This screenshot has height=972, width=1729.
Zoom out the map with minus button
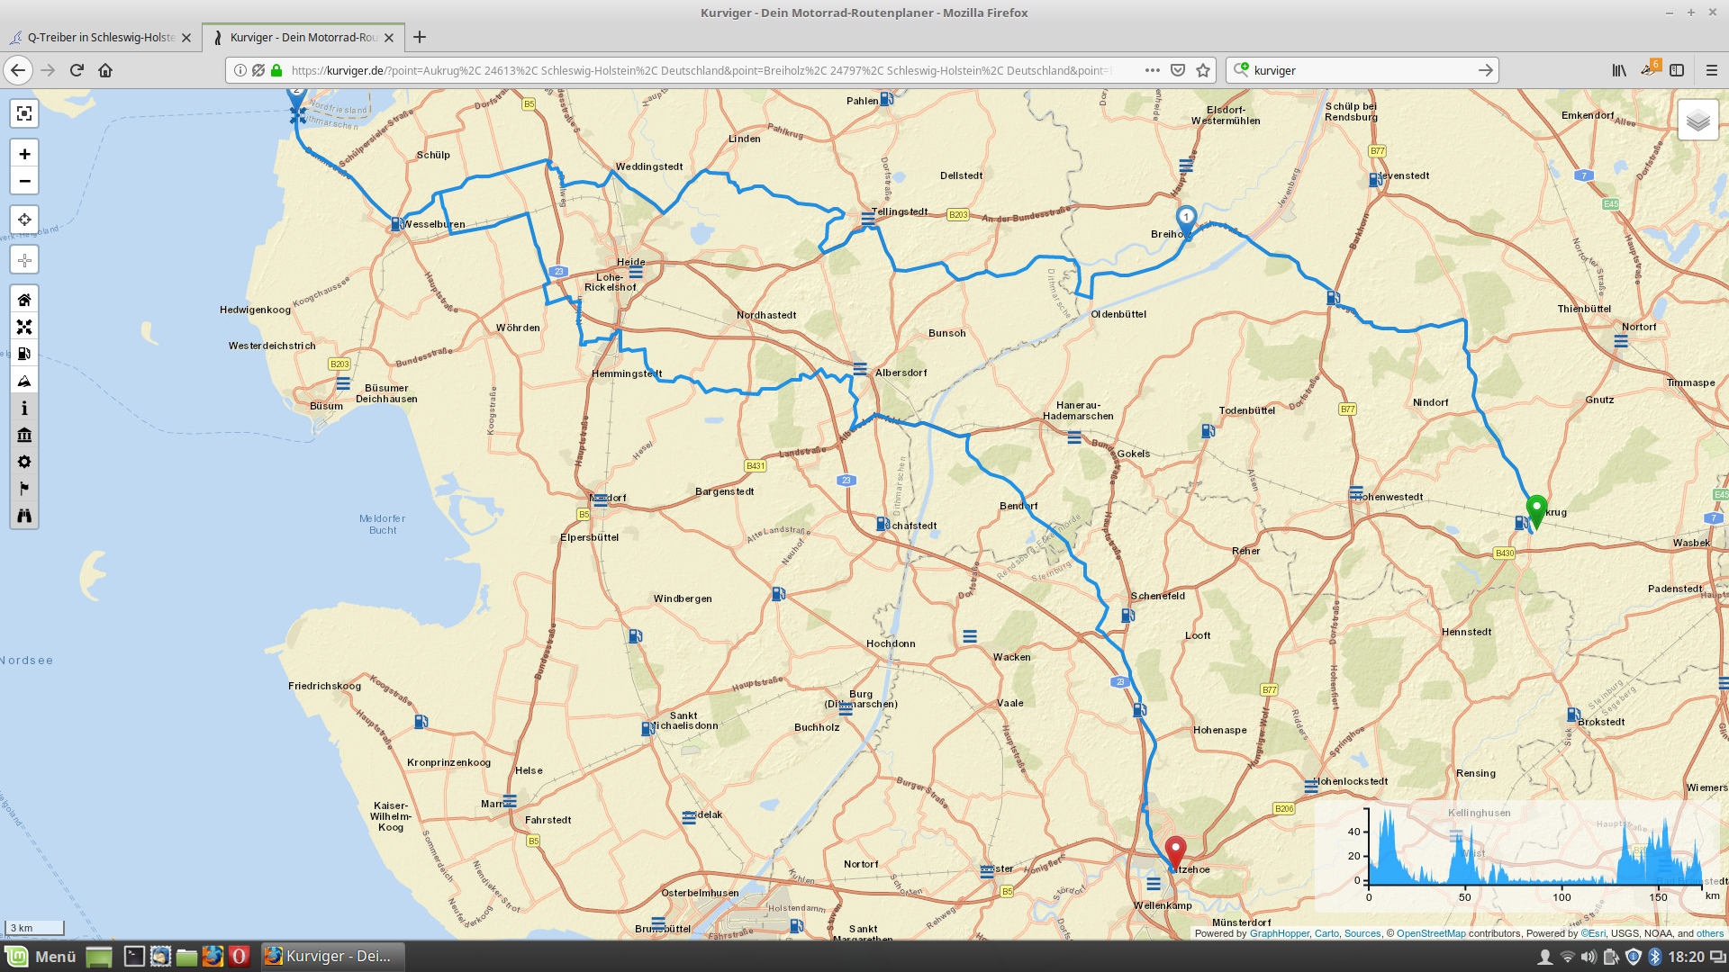tap(24, 181)
